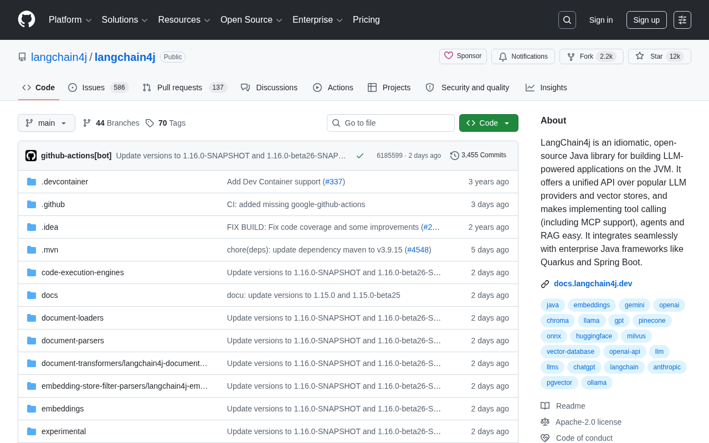Select the huggingface topic tag
Screen dimensions: 709x443
(594, 336)
